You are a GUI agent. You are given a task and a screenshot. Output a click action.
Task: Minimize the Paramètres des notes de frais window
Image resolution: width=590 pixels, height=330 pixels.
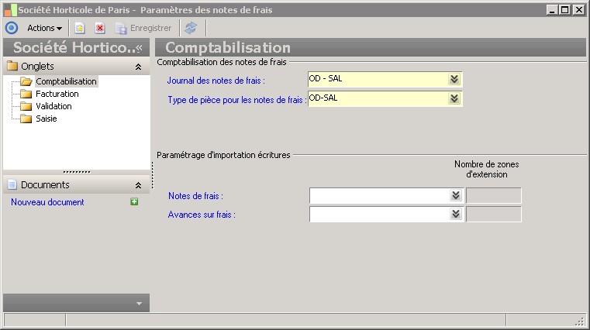(552, 10)
